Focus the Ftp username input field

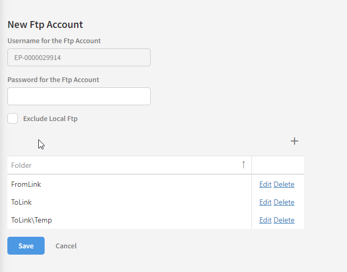tap(79, 57)
